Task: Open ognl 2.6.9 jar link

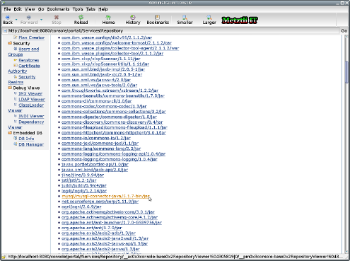Action: (81, 207)
